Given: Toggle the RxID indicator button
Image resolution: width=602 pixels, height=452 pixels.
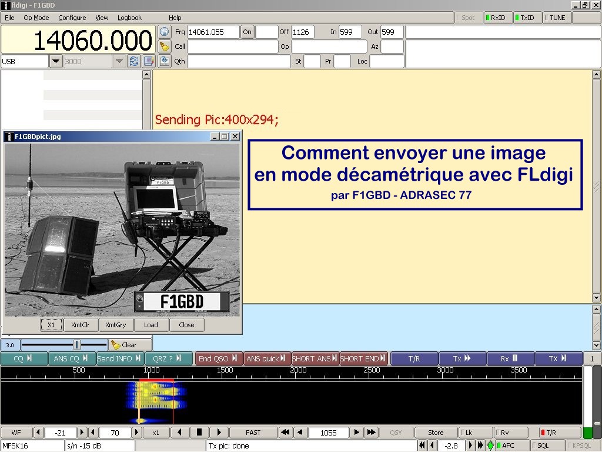Looking at the screenshot, I should [498, 18].
